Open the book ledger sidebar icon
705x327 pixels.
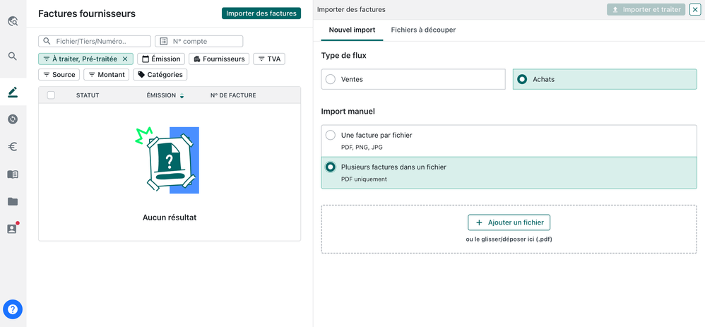click(13, 174)
